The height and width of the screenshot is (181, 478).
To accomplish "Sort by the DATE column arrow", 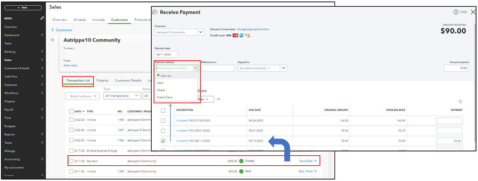I will pyautogui.click(x=84, y=112).
